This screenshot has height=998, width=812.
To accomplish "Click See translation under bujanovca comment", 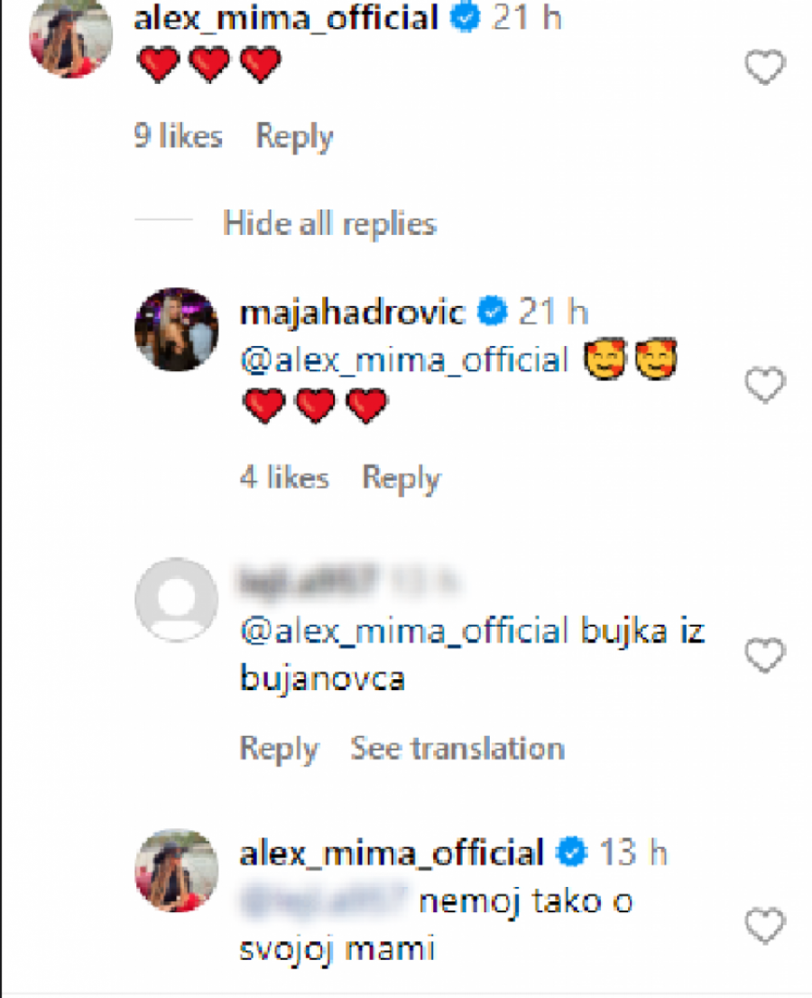I will 457,748.
